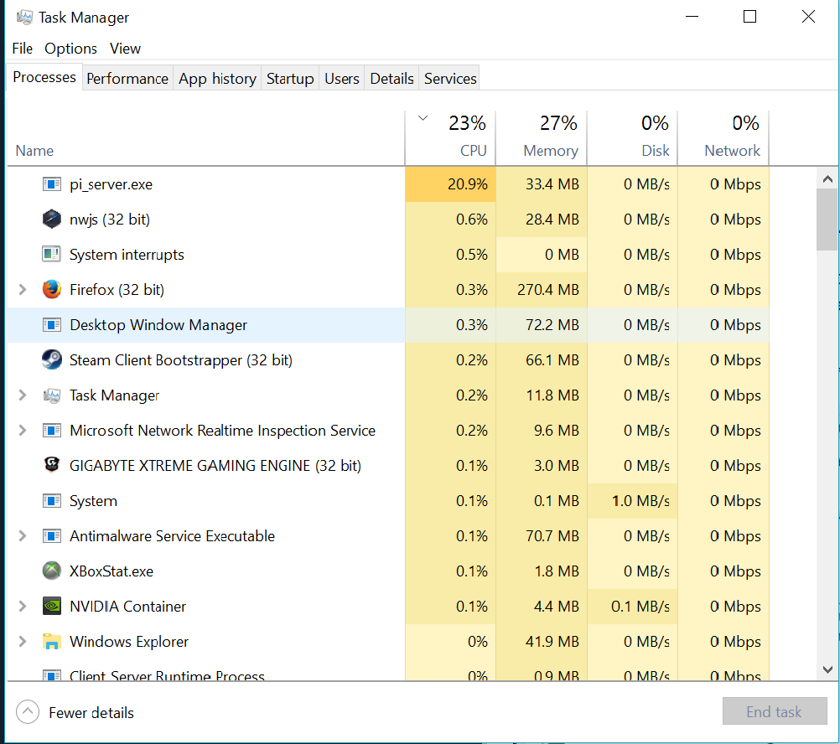Click the 270.4 MB memory value
This screenshot has height=744, width=840.
[548, 290]
